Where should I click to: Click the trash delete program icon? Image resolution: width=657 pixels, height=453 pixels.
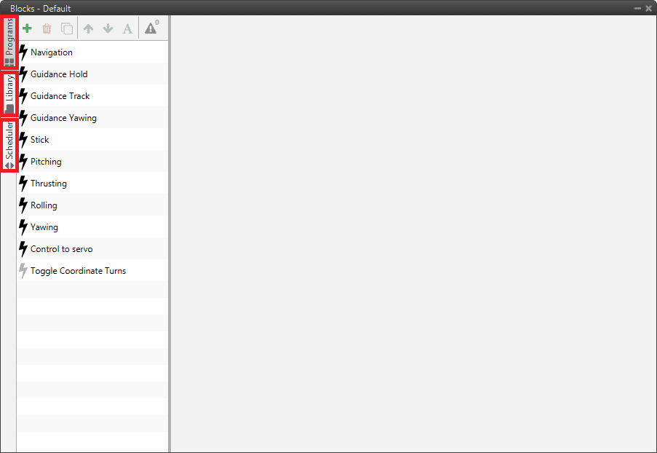pyautogui.click(x=47, y=28)
